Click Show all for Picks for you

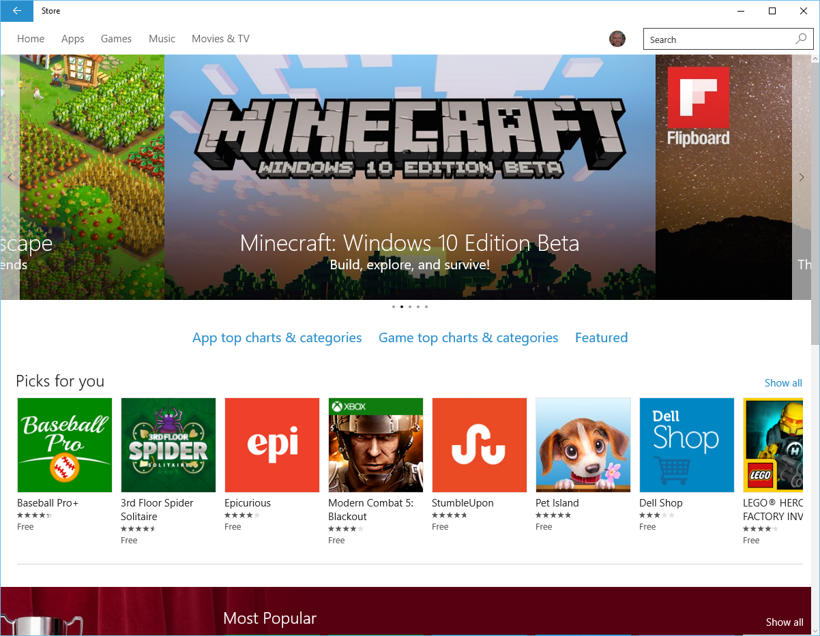(782, 383)
